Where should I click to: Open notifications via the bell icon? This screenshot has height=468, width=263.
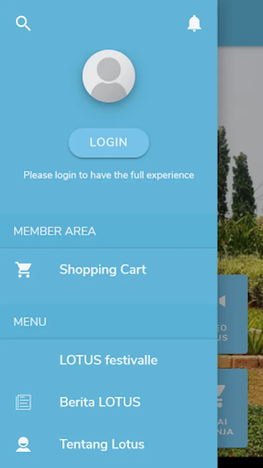[194, 23]
